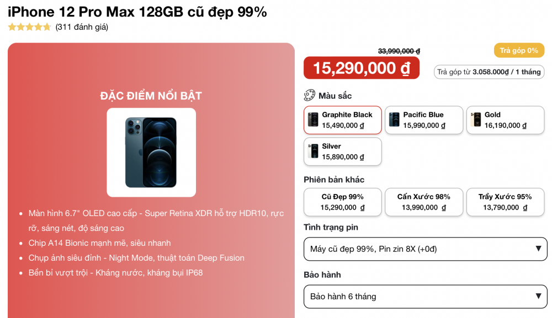Open the 311 đánh giá reviews link
This screenshot has width=552, height=318.
82,27
